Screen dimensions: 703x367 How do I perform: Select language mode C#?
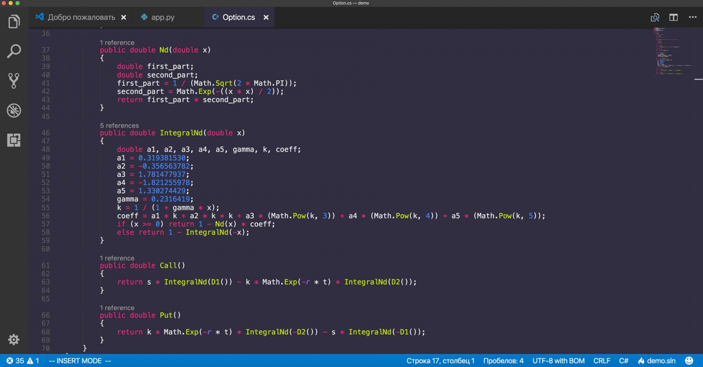[x=624, y=361]
